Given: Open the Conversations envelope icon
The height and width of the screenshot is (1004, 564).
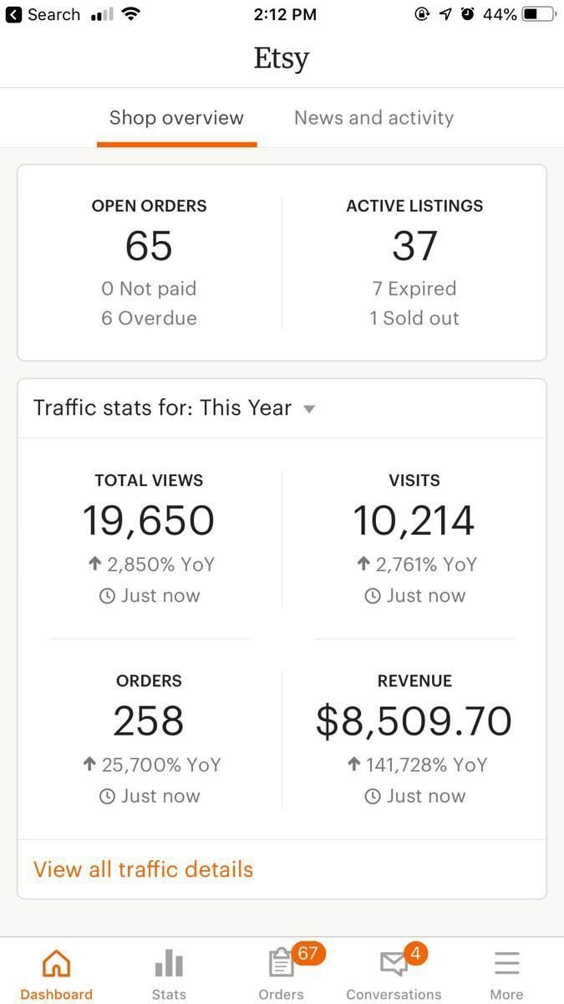Looking at the screenshot, I should tap(394, 965).
